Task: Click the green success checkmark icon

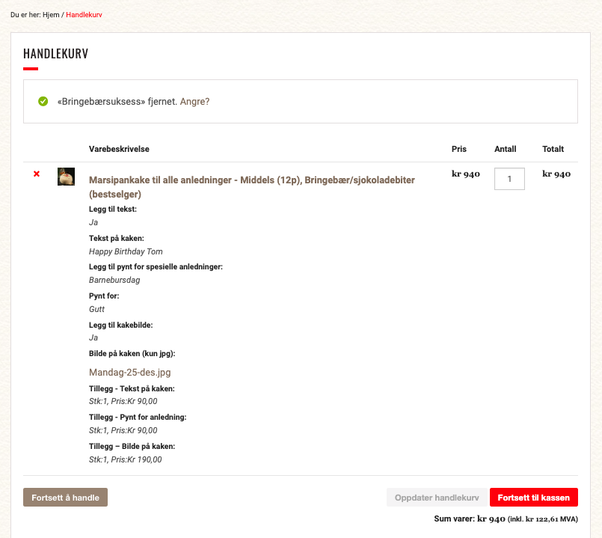Action: click(43, 101)
